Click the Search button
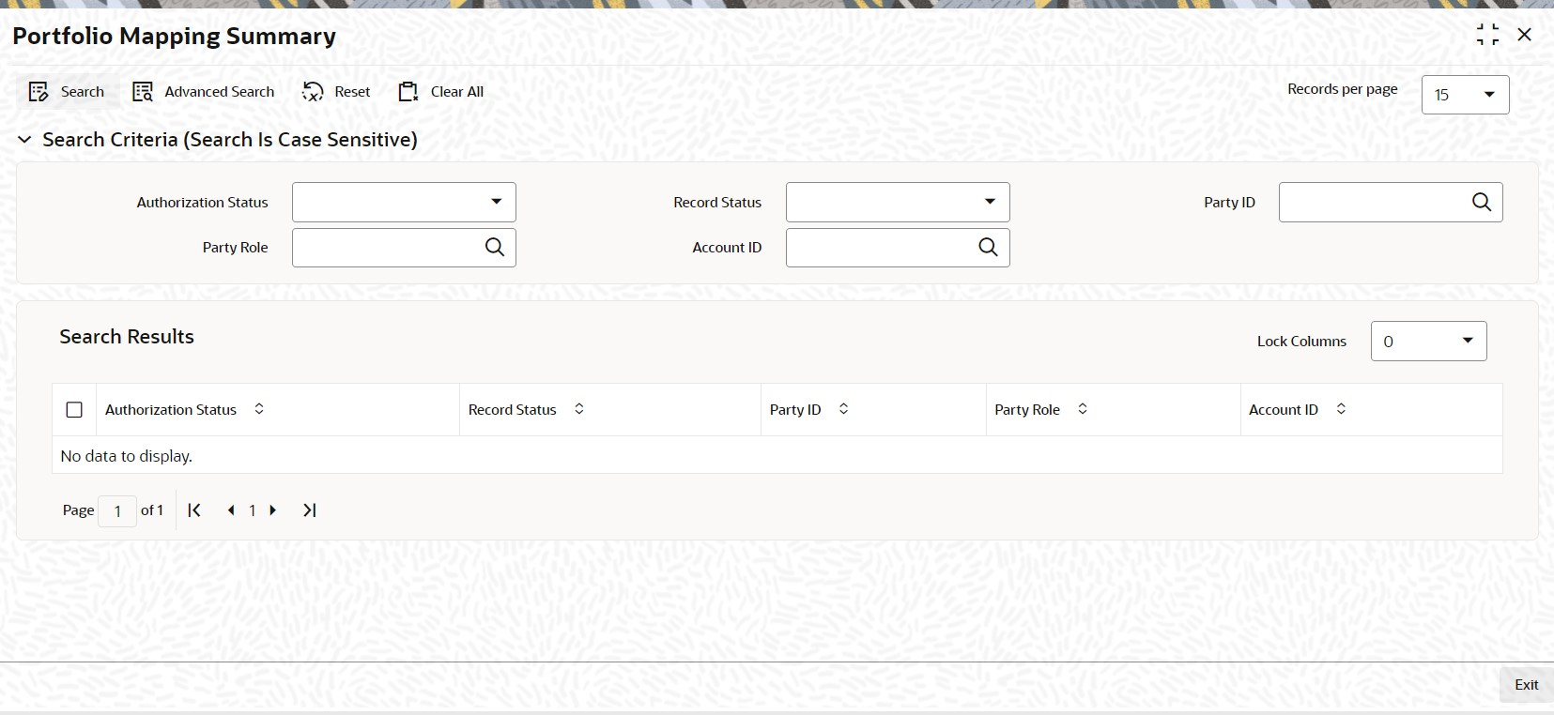Screen dimensions: 1554x715 pos(66,92)
